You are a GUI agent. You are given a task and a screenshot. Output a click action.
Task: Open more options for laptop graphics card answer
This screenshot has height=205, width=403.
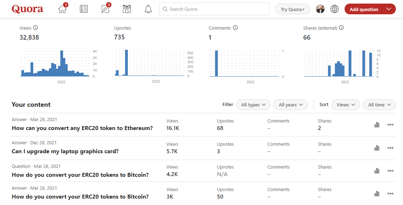pos(390,148)
